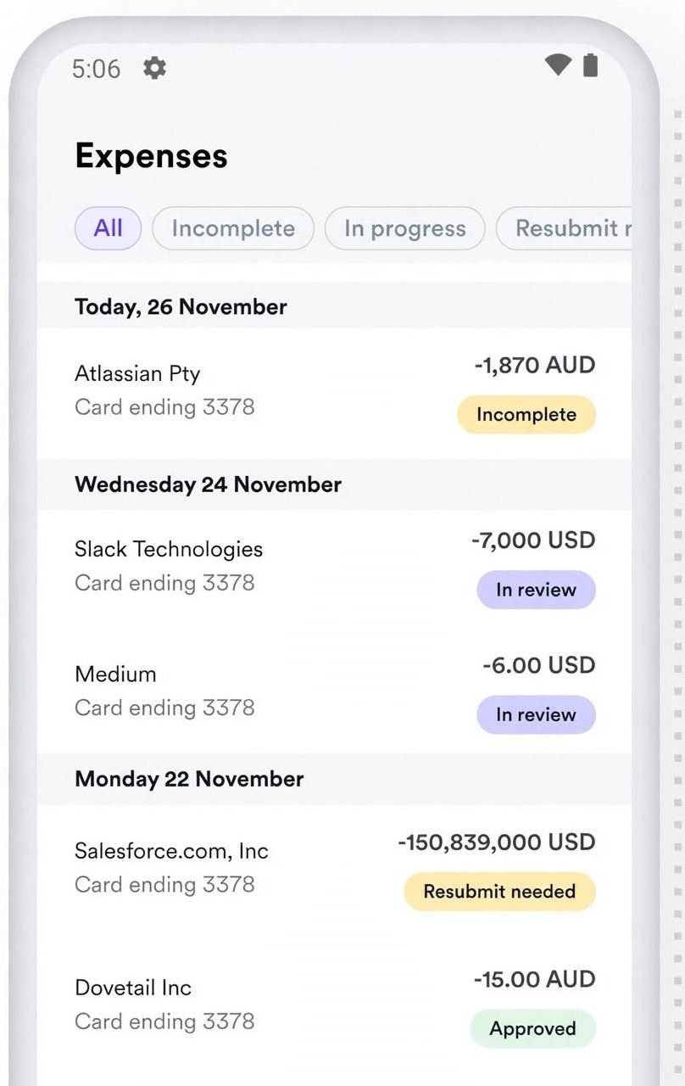Tap the Wi-Fi signal icon
Viewport: 685px width, 1086px height.
click(558, 64)
